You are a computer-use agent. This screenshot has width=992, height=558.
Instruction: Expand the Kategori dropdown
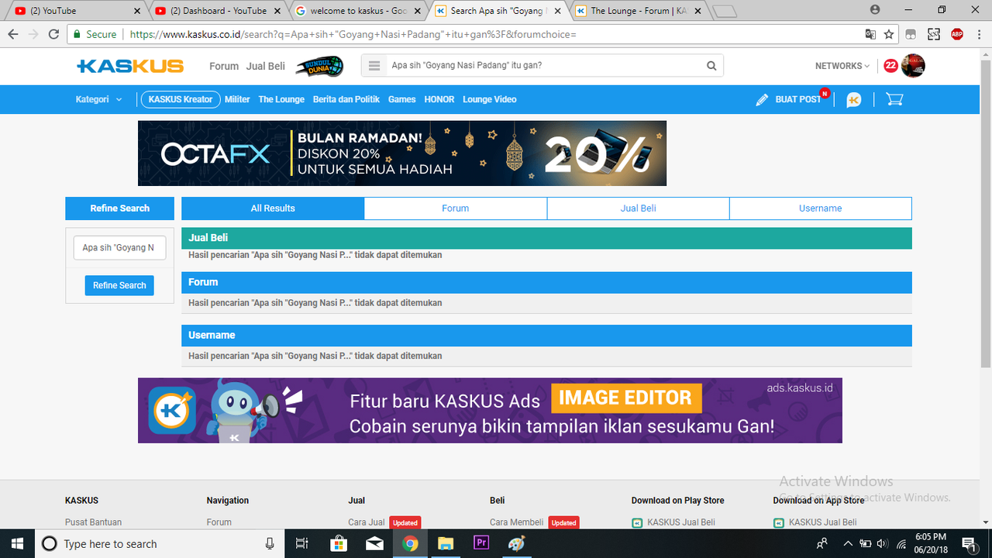98,99
